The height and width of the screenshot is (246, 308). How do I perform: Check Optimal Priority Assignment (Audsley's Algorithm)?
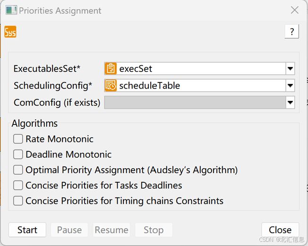pyautogui.click(x=18, y=170)
